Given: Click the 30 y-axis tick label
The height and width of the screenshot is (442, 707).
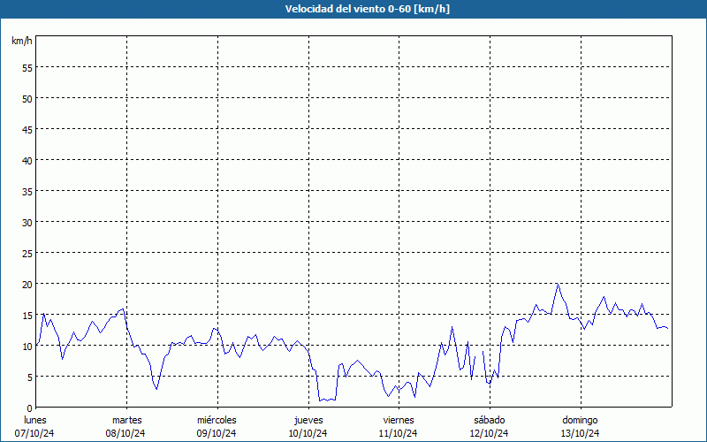Looking at the screenshot, I should [27, 222].
